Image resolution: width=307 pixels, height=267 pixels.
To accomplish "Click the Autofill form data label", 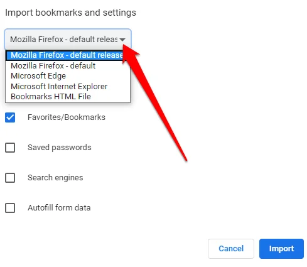I will (x=59, y=208).
